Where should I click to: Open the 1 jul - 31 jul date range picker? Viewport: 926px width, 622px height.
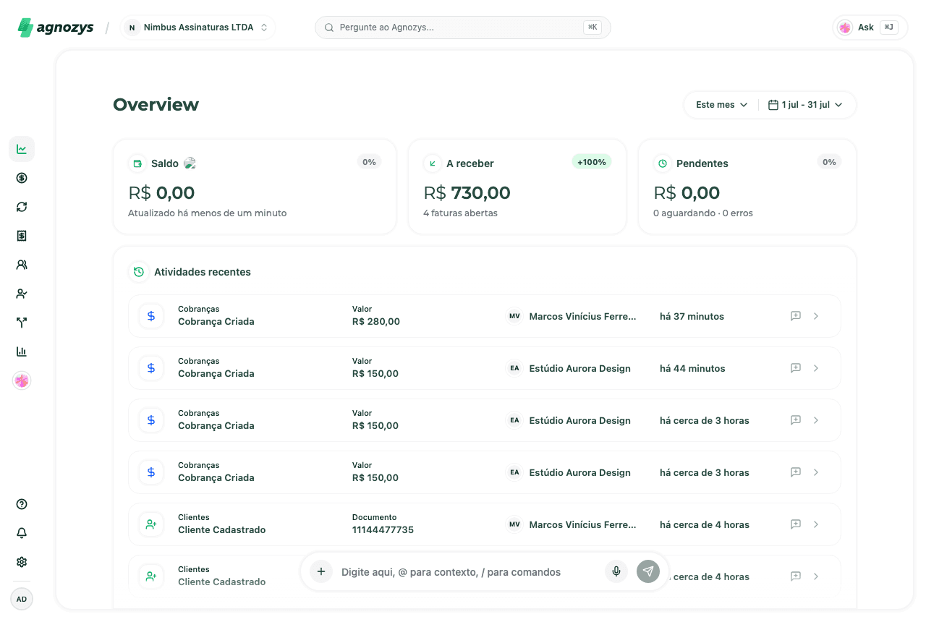[x=805, y=105]
